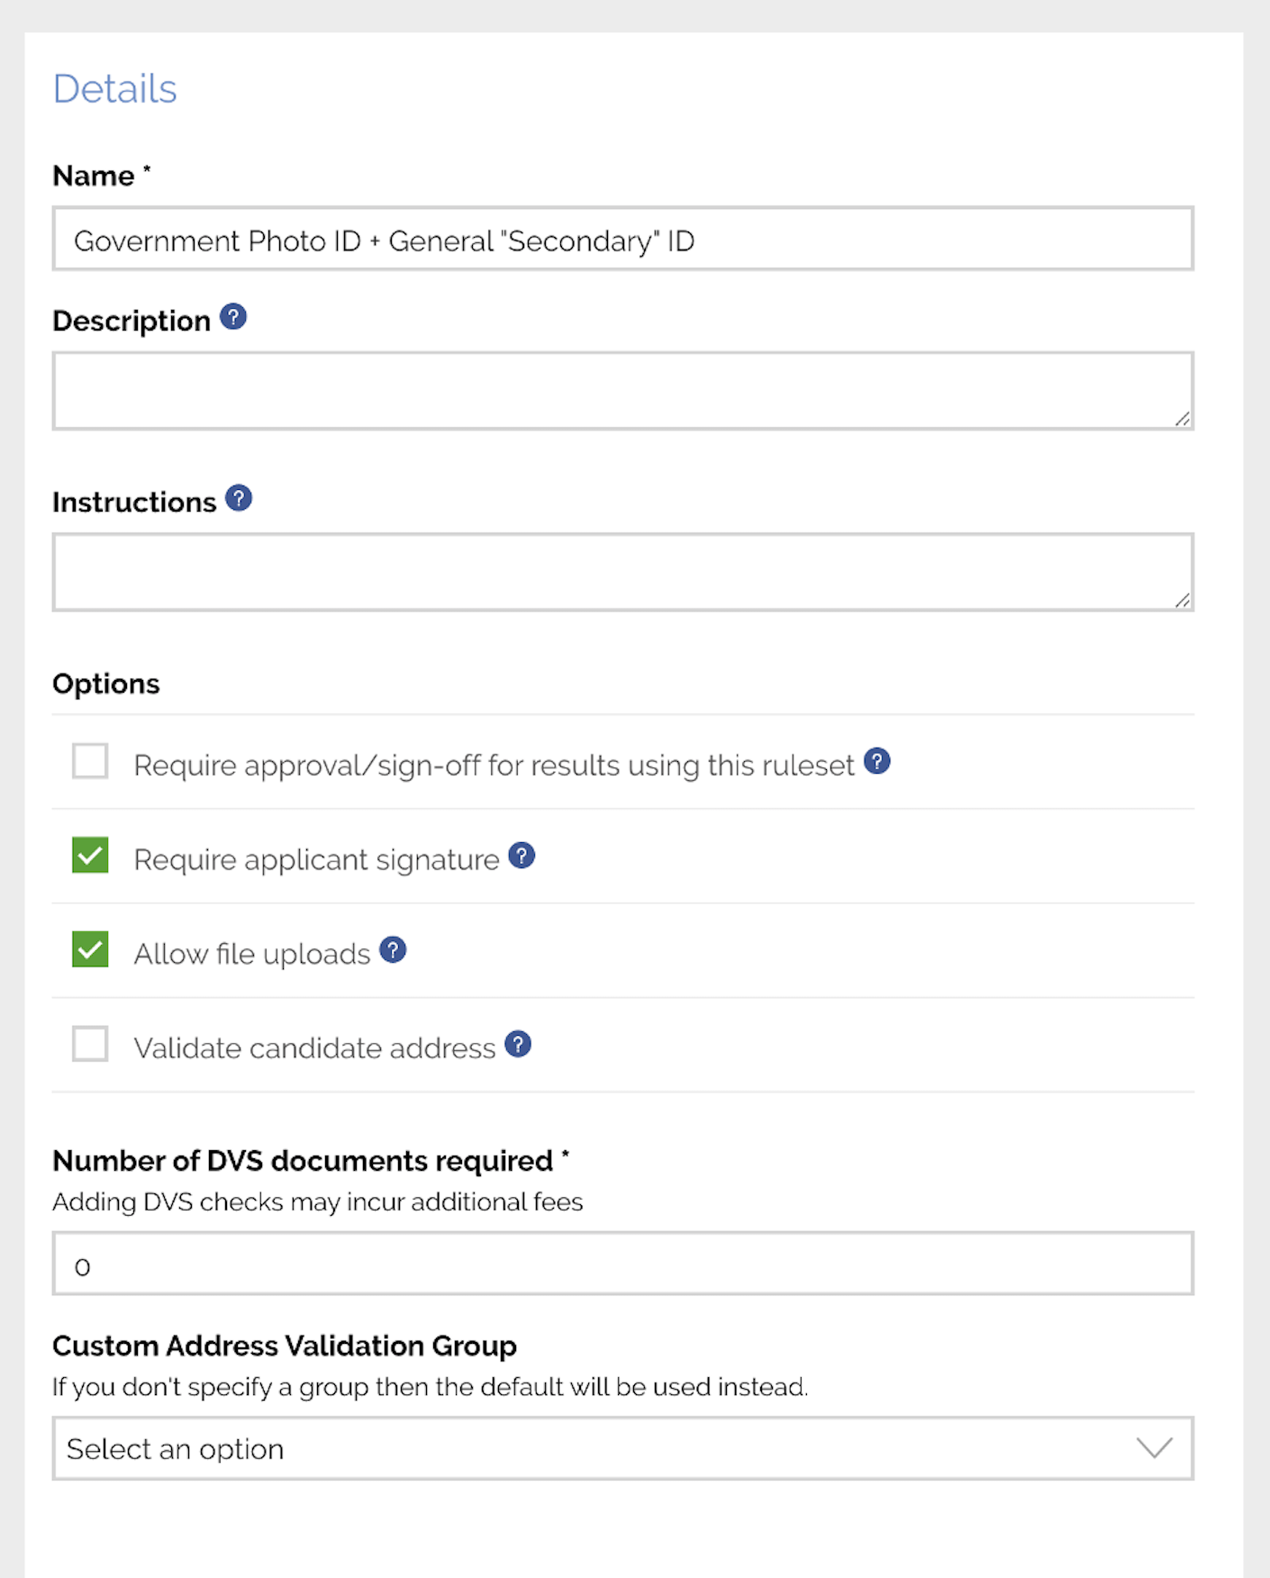Click 'Allow file uploads' label text

click(252, 954)
